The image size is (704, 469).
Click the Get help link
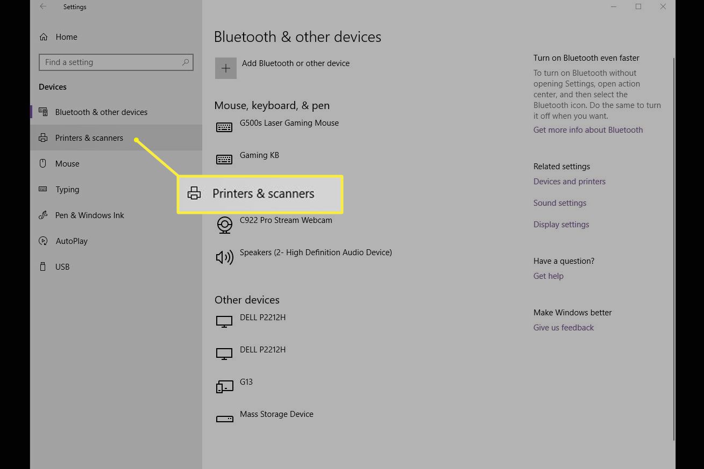pyautogui.click(x=549, y=276)
